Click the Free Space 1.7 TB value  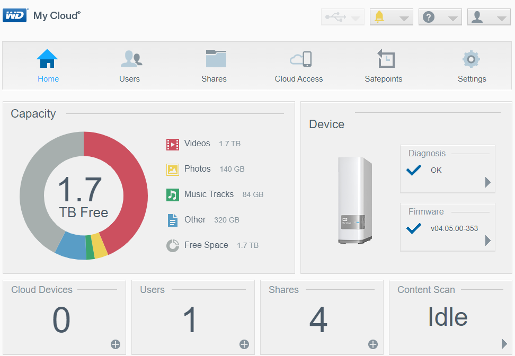[247, 245]
